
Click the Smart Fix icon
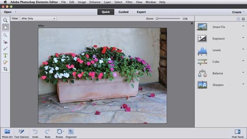tap(202, 27)
